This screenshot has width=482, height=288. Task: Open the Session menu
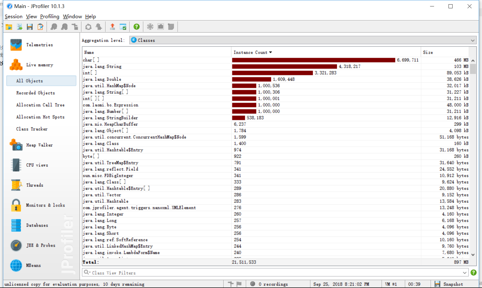click(x=13, y=17)
